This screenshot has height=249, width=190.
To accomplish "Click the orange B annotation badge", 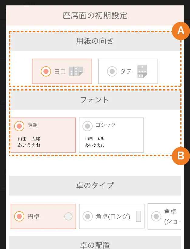I will [181, 156].
